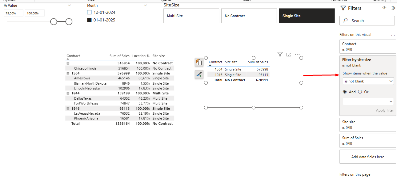Collapse the 1844 contract row in matrix

coord(68,93)
